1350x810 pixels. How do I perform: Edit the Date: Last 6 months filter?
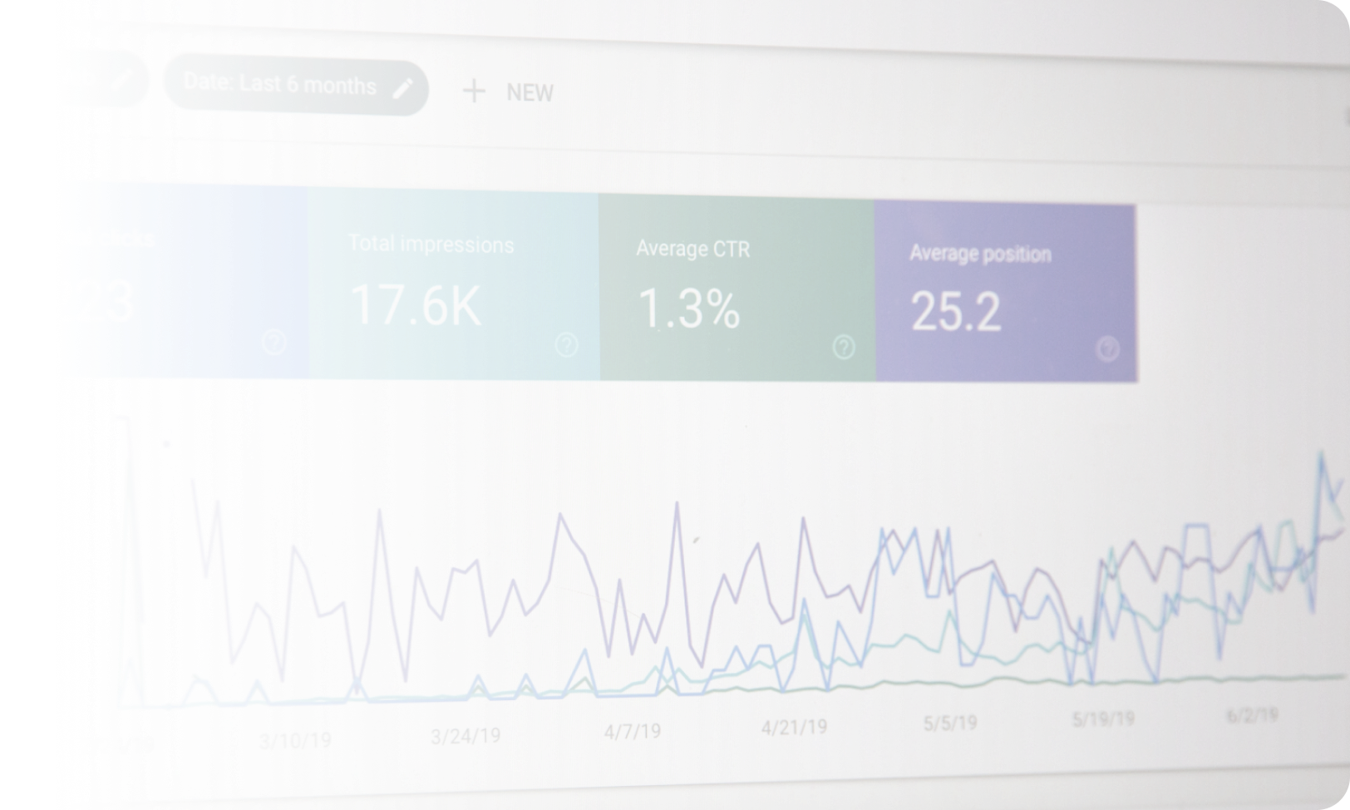296,86
